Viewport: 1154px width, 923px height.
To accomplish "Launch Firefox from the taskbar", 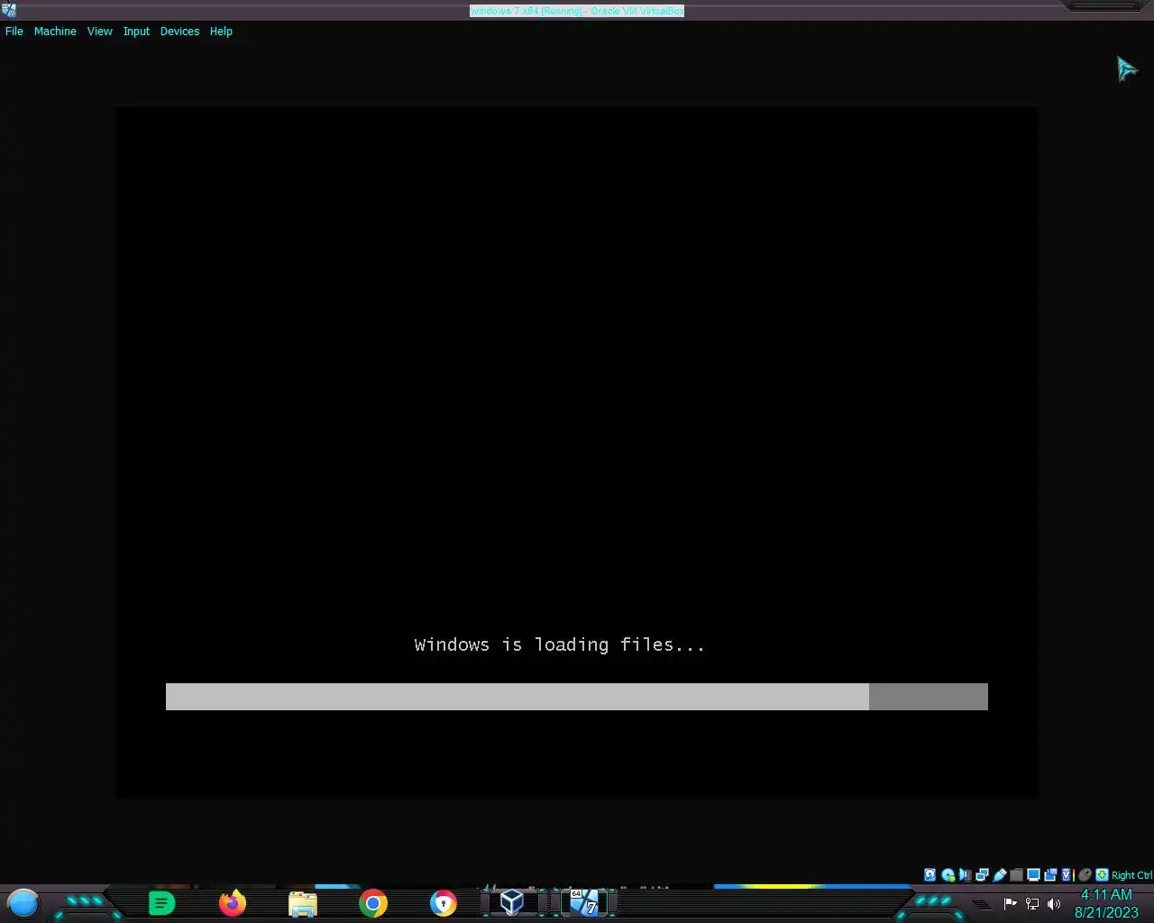I will 233,902.
